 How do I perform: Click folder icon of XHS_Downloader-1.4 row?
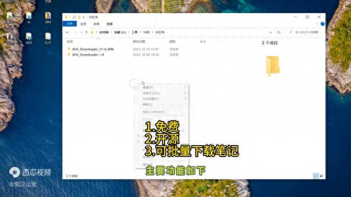tap(69, 55)
